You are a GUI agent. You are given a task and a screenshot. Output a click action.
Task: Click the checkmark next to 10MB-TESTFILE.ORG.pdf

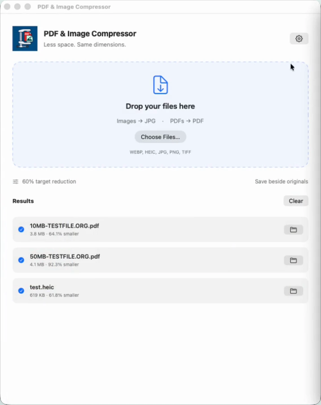[21, 229]
